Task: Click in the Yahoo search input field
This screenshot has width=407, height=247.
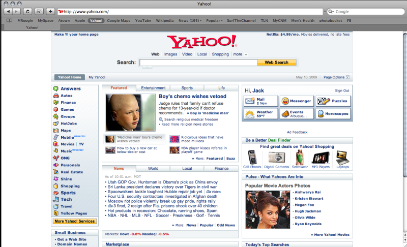Action: point(198,63)
